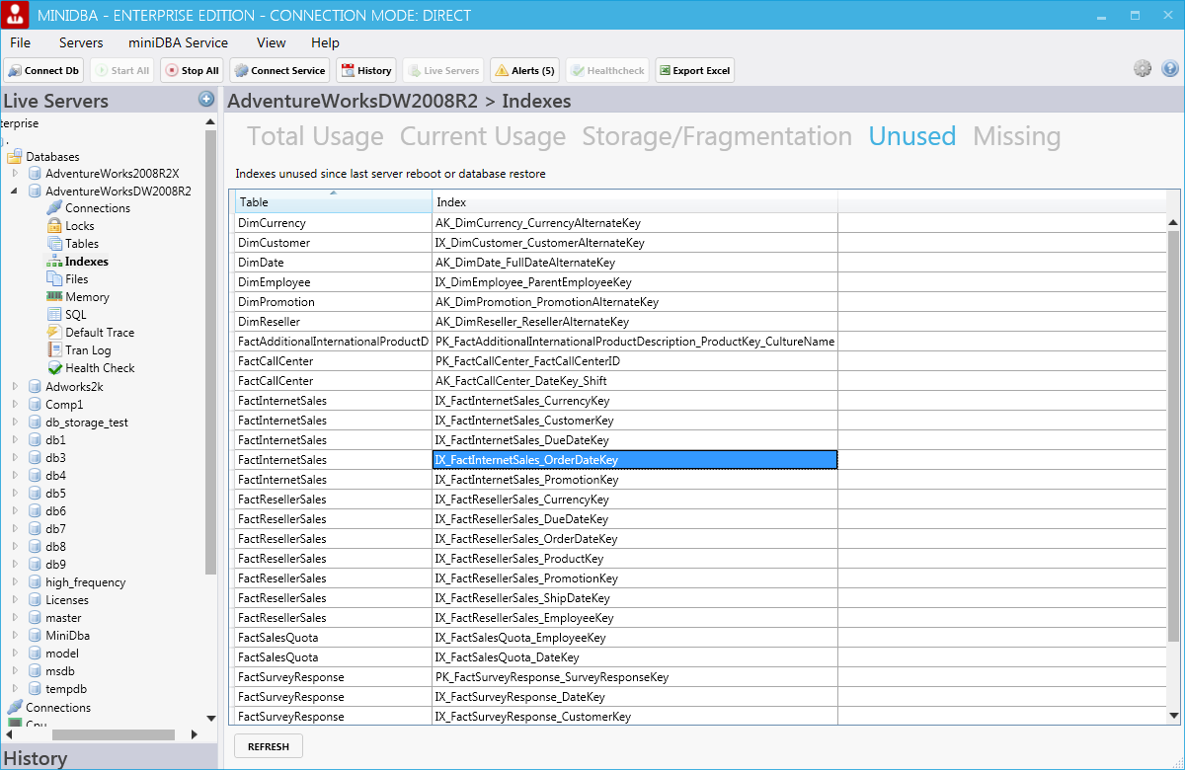Click the REFRESH button
Viewport: 1185px width, 770px height.
pyautogui.click(x=269, y=746)
